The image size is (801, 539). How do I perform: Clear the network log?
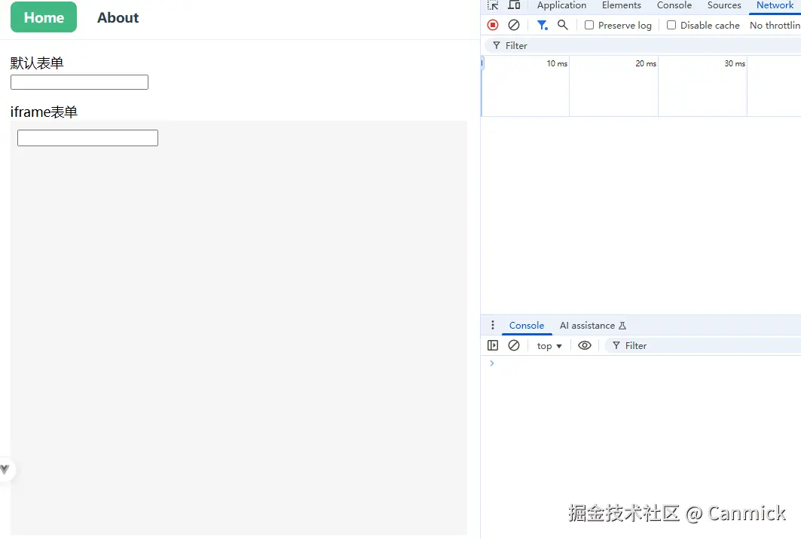[515, 25]
